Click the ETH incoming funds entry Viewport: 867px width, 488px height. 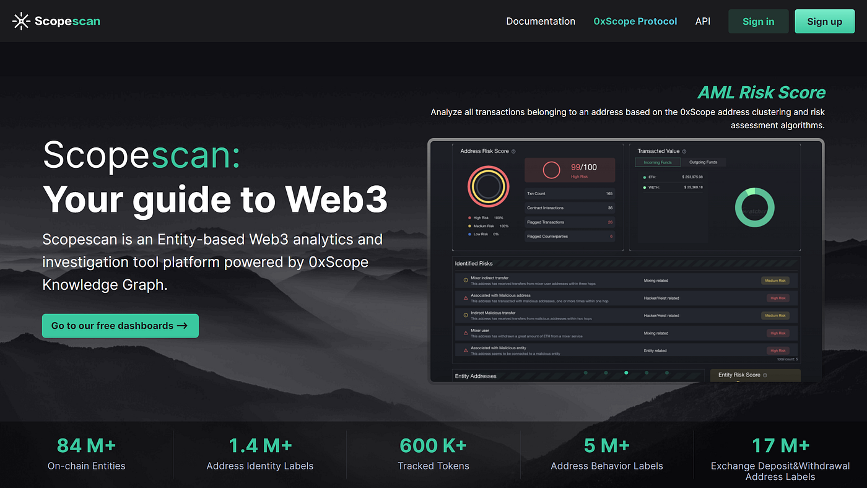point(673,177)
